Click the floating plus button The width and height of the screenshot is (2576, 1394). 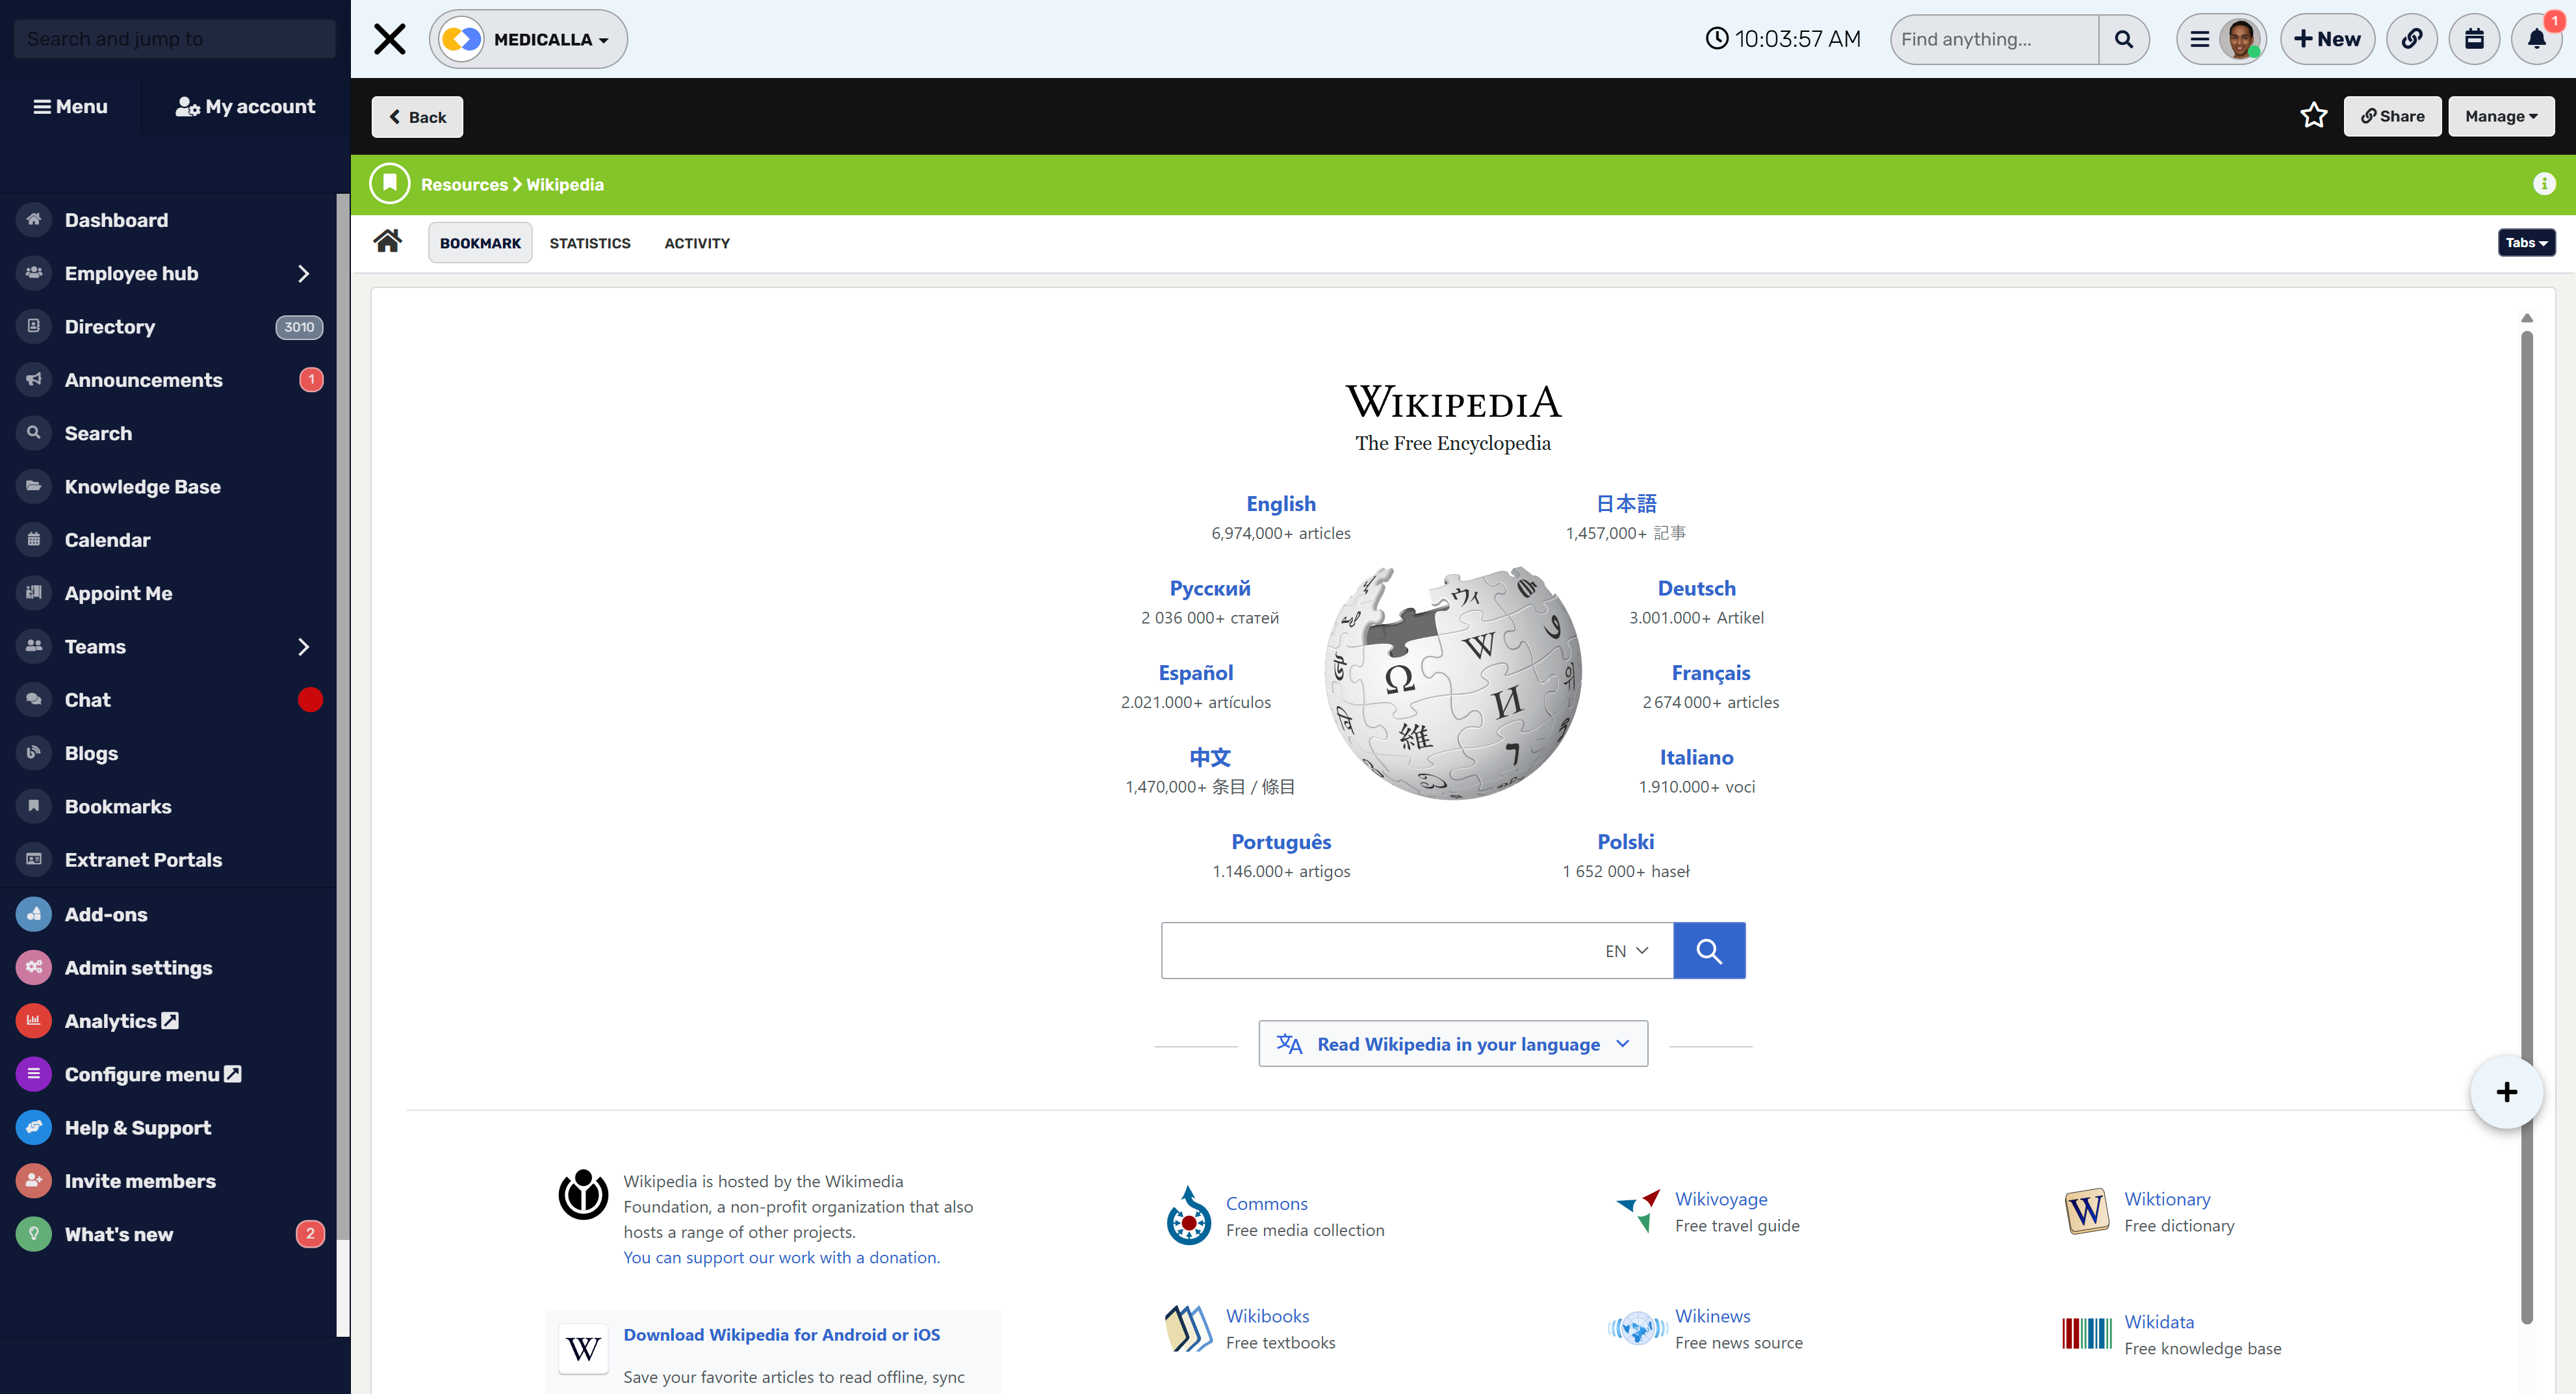(2506, 1092)
